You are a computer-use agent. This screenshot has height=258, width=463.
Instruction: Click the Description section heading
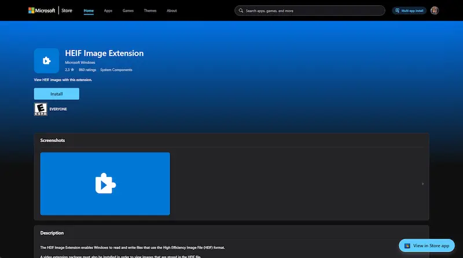(52, 233)
